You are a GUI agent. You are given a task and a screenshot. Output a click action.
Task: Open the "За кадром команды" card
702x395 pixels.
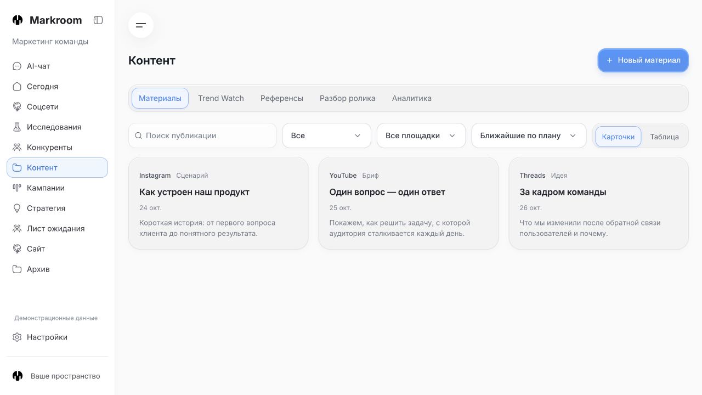599,204
